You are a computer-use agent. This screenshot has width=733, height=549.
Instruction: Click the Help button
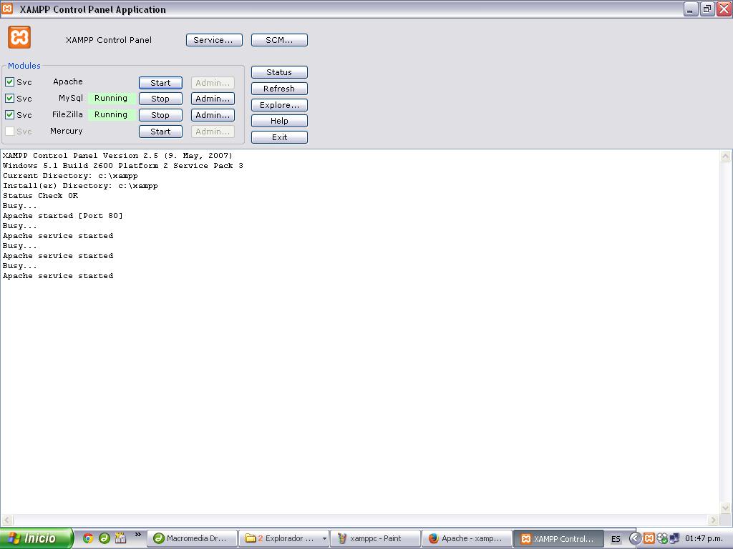279,121
